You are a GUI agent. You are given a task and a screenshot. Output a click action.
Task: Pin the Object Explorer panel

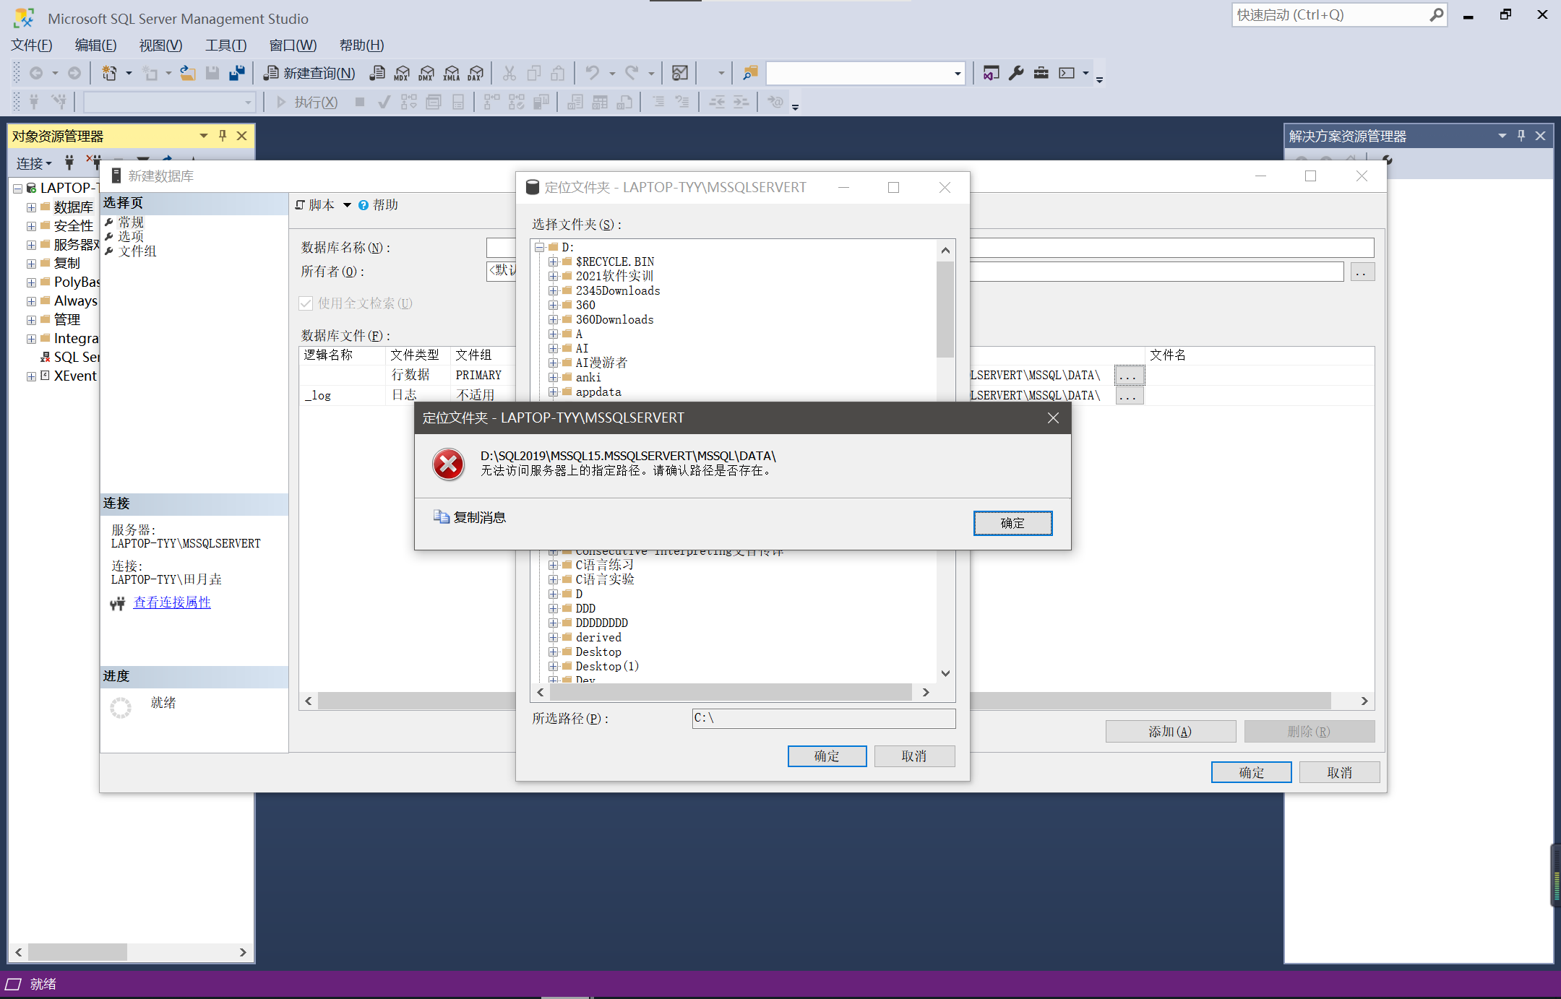[223, 136]
